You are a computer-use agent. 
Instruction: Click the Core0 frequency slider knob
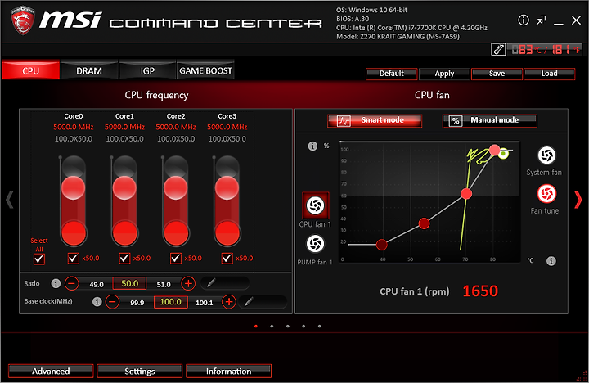74,187
